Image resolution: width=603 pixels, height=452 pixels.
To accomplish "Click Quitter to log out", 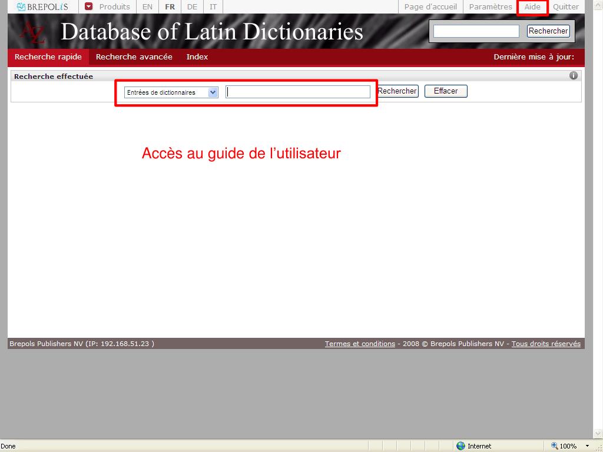I will pyautogui.click(x=565, y=6).
